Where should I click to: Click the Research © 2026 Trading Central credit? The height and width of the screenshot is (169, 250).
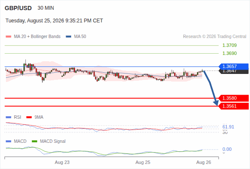(x=214, y=37)
